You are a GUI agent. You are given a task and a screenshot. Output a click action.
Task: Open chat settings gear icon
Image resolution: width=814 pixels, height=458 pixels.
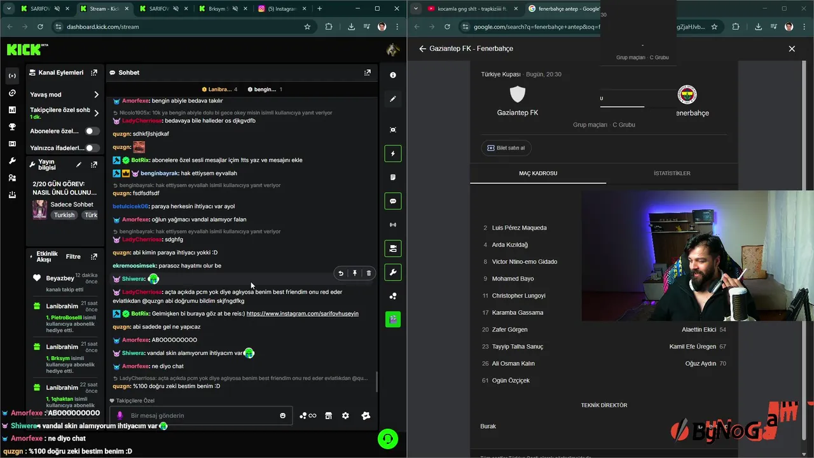345,415
